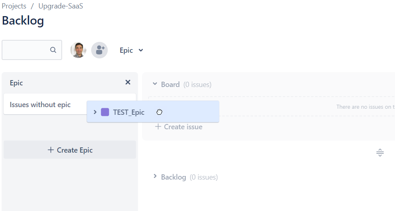
Task: Select the TEST_Epic name label
Action: point(129,112)
